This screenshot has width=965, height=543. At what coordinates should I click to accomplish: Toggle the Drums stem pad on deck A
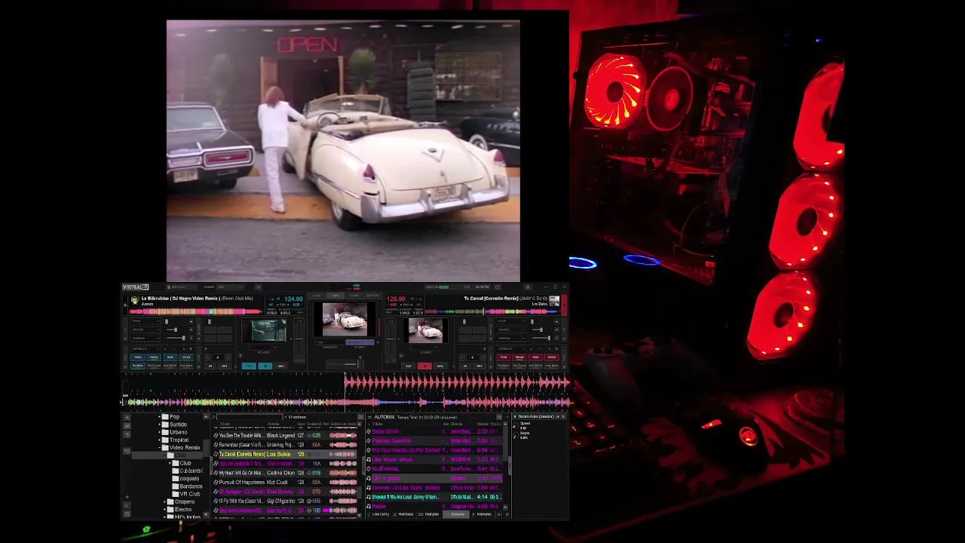(x=186, y=357)
